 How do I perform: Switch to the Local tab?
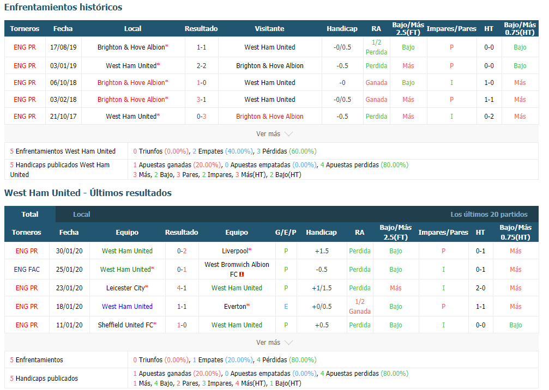(x=82, y=215)
